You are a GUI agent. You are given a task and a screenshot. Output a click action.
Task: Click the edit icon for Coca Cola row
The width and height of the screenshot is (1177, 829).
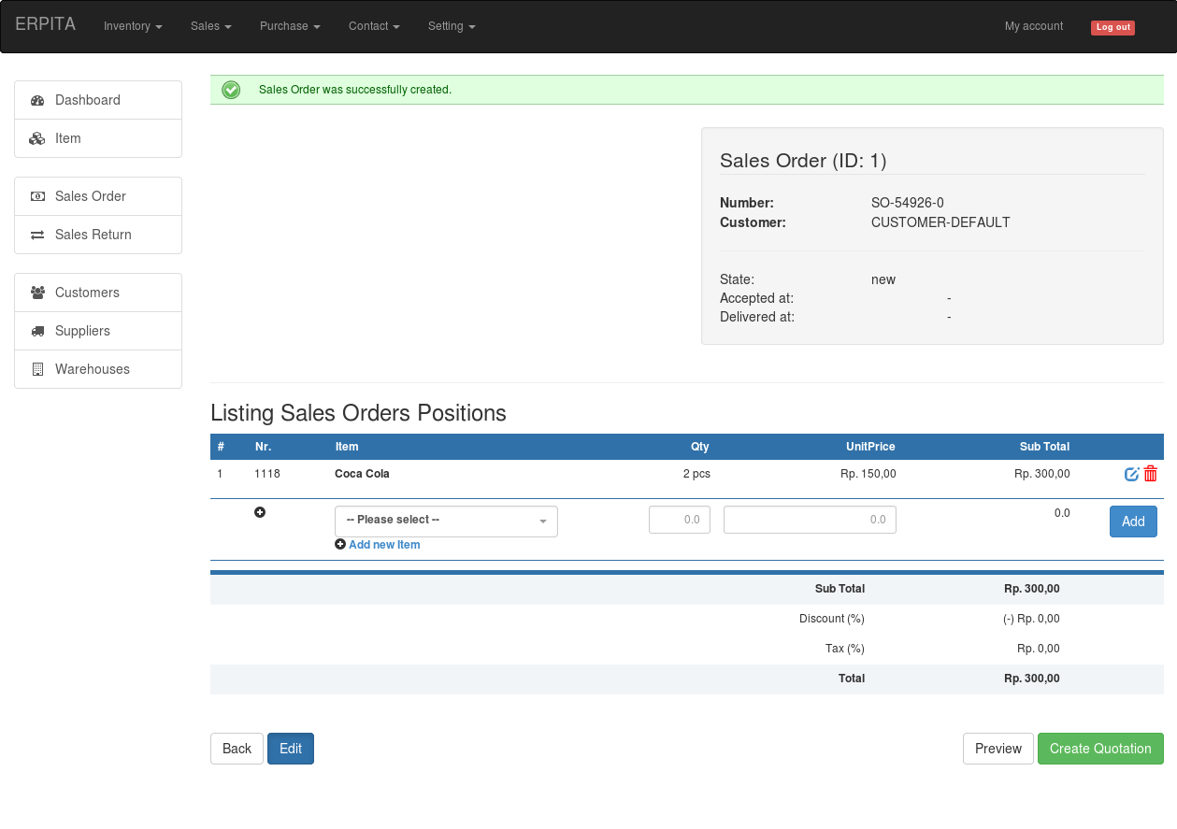1131,474
